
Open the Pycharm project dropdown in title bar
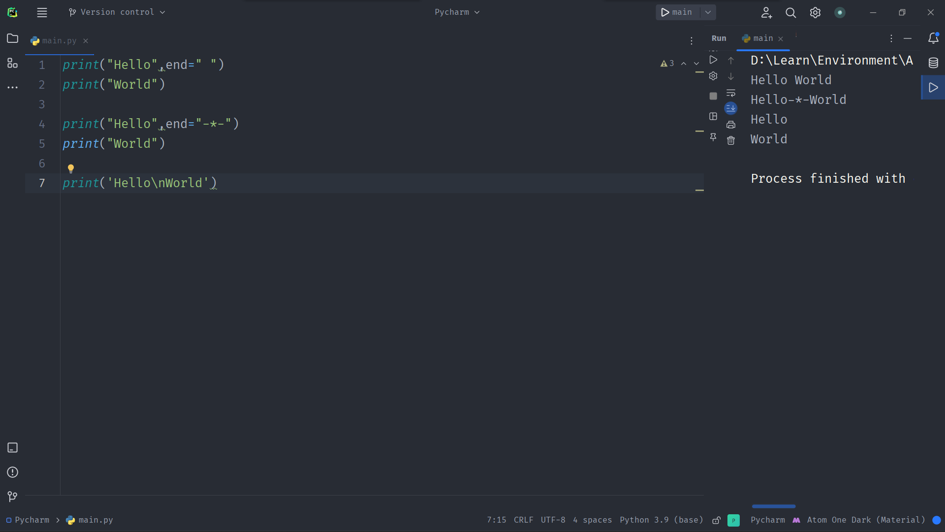pyautogui.click(x=457, y=12)
